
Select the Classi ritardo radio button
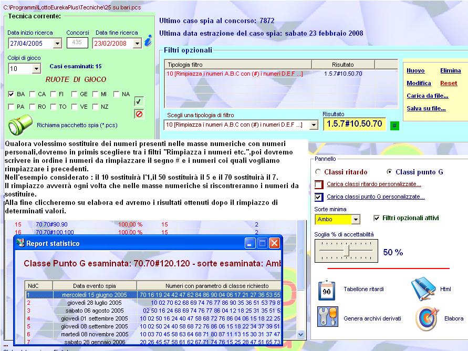[x=318, y=172]
